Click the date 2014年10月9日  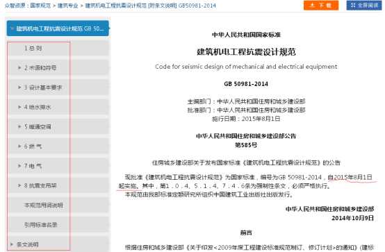(x=353, y=218)
